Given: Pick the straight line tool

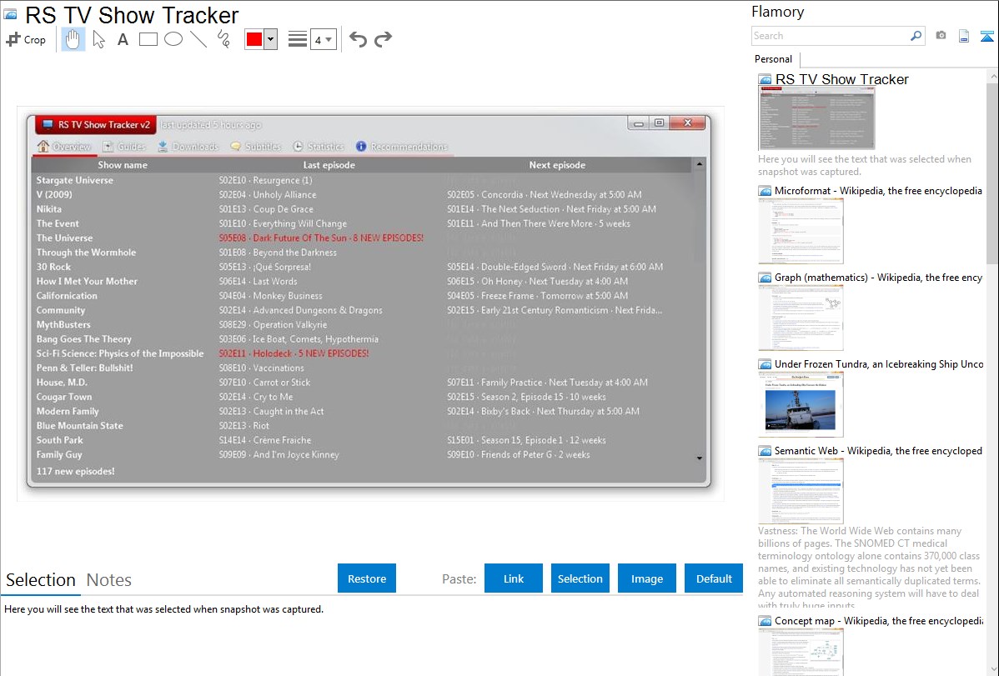Looking at the screenshot, I should (x=198, y=39).
